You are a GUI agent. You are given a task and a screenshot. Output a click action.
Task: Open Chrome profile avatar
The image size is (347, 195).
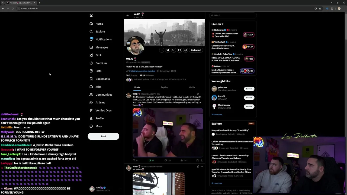click(339, 8)
